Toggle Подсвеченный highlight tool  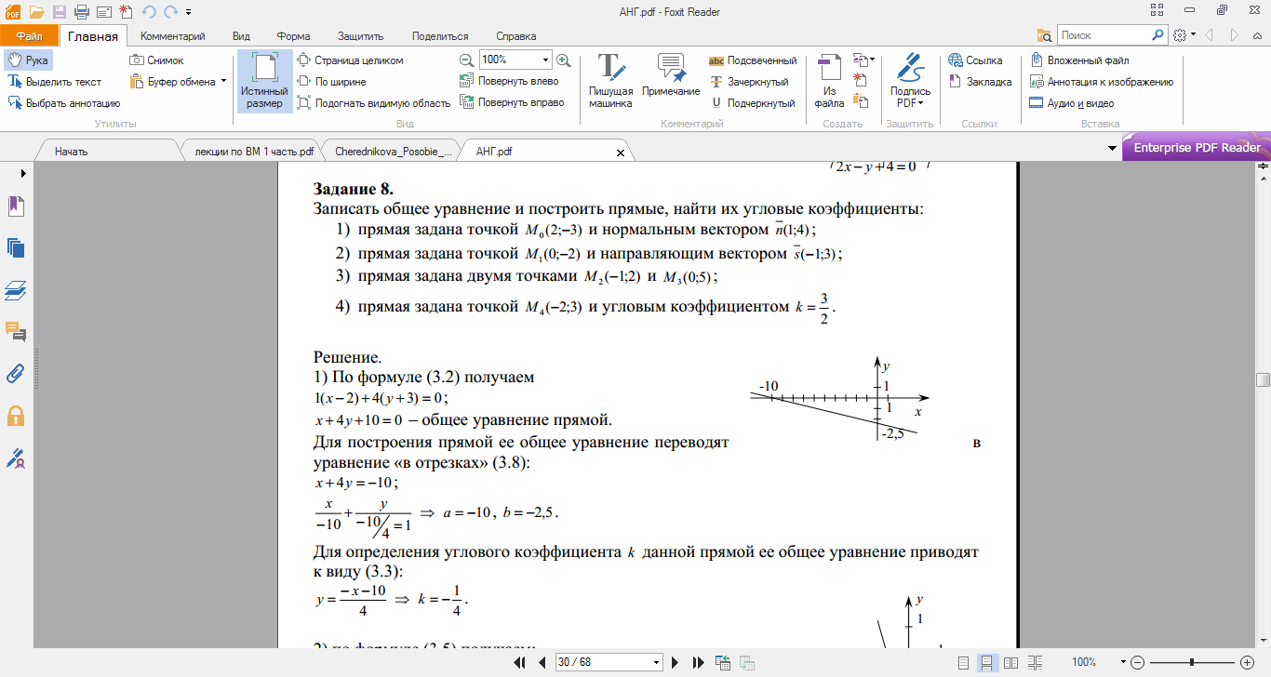point(753,60)
